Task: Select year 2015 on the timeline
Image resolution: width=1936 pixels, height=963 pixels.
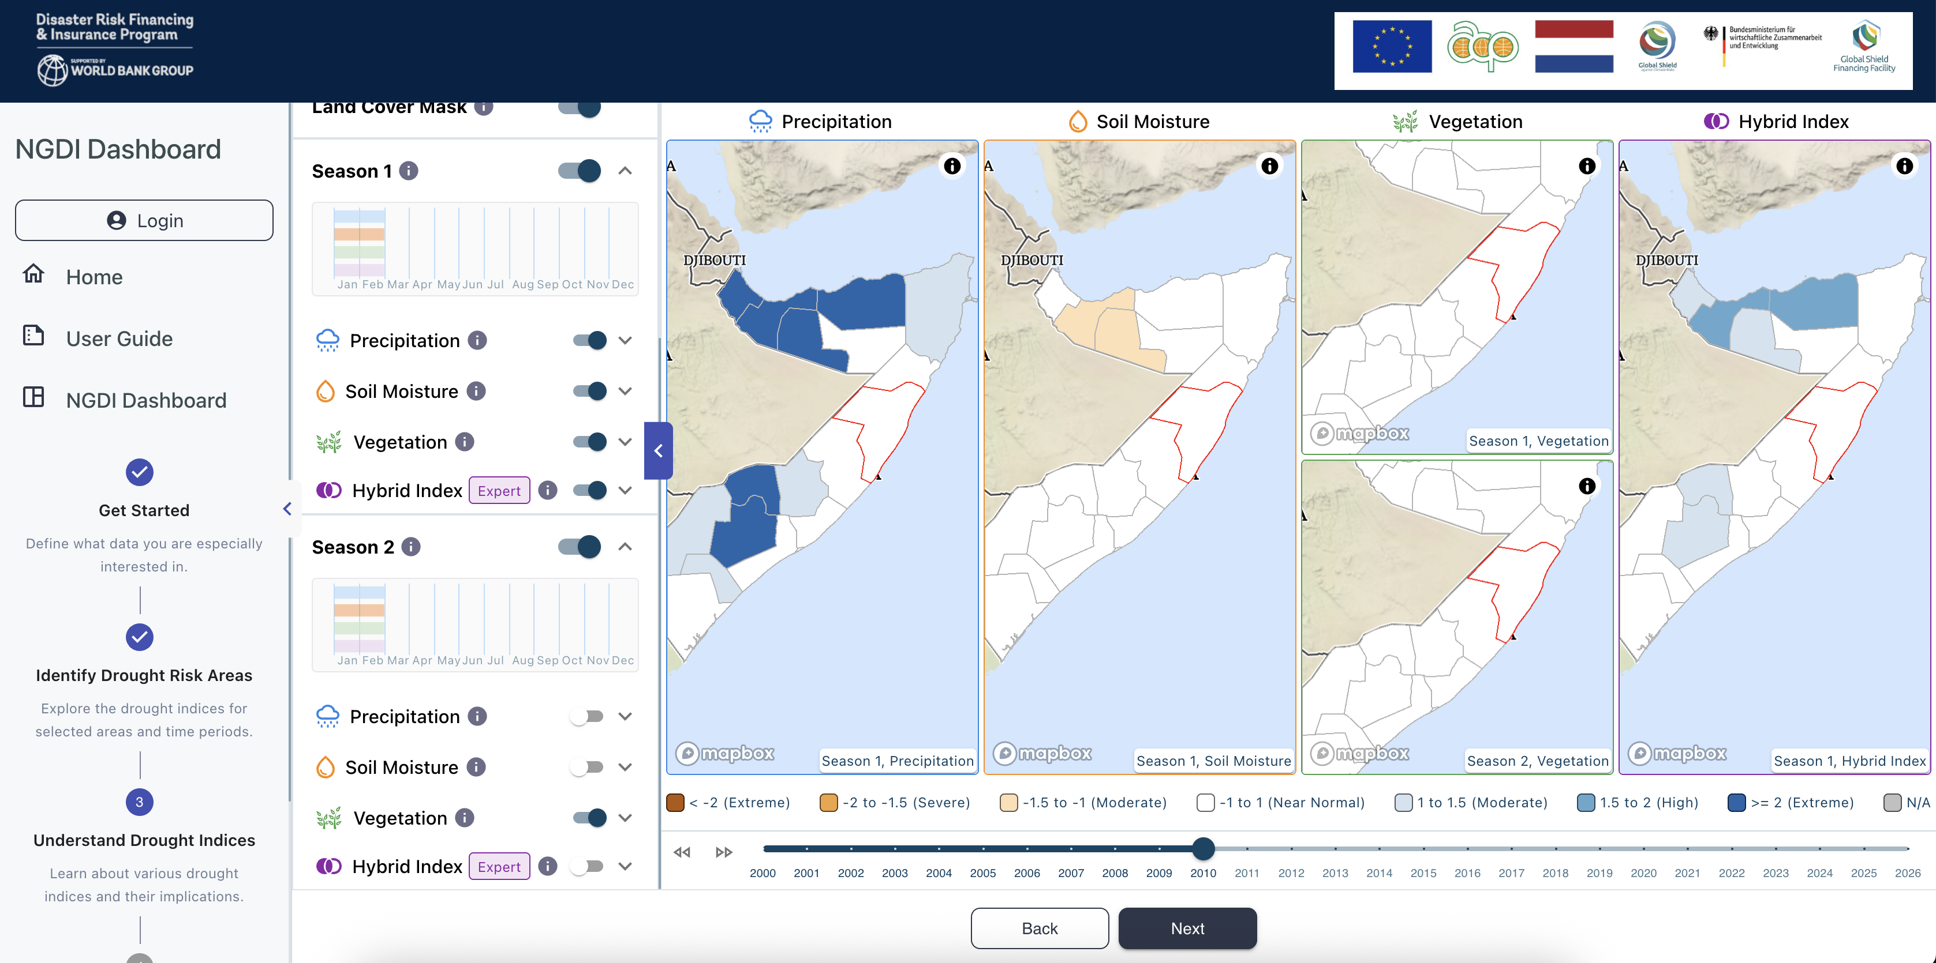Action: point(1423,873)
